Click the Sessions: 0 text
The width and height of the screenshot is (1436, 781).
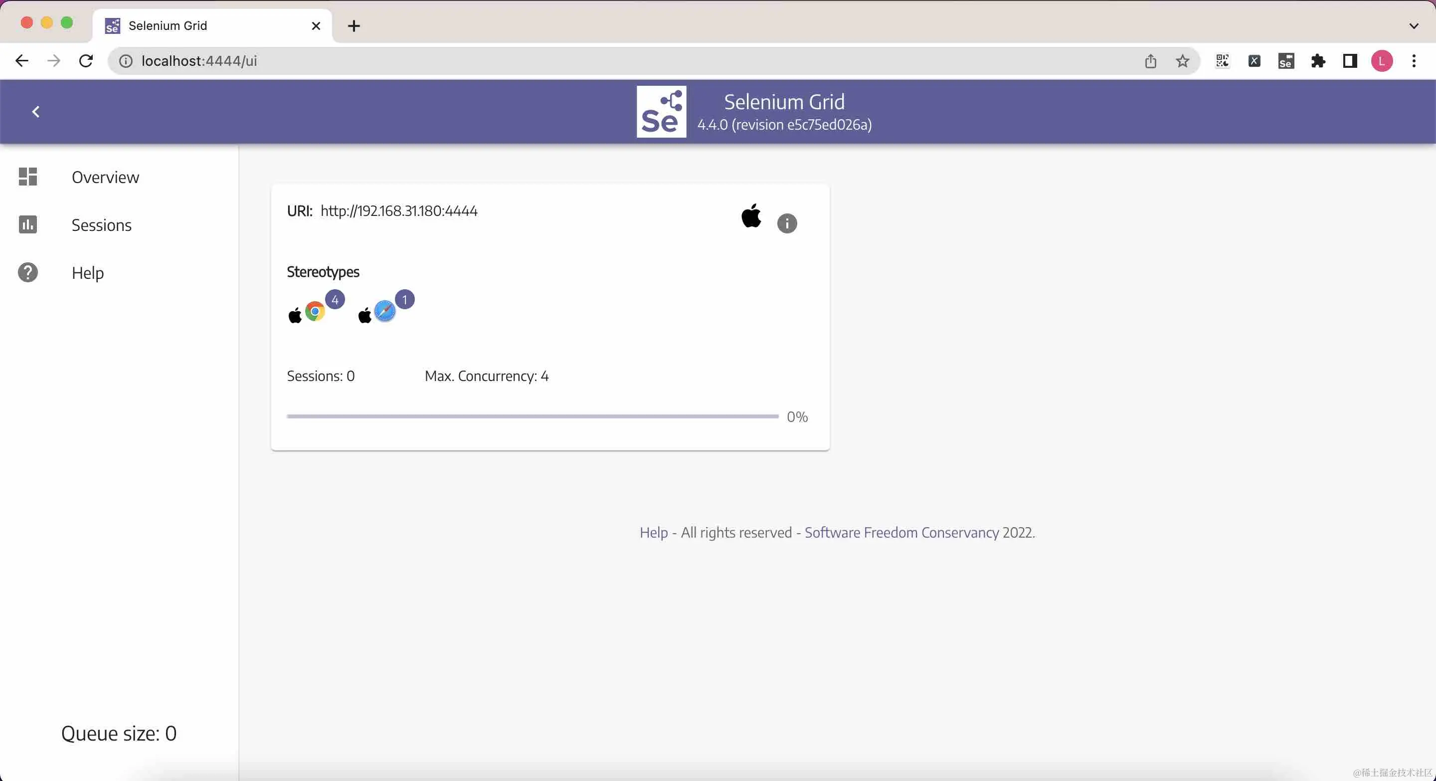click(321, 376)
